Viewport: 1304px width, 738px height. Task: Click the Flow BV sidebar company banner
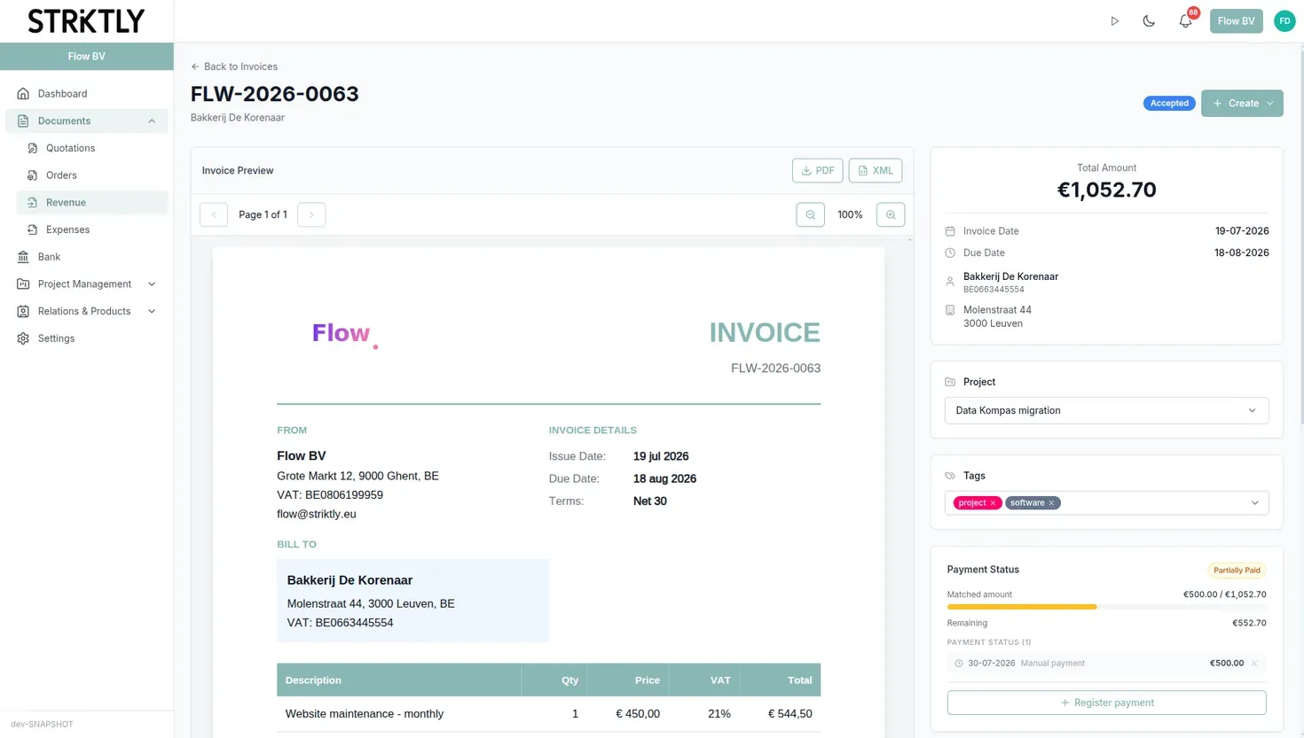[87, 57]
